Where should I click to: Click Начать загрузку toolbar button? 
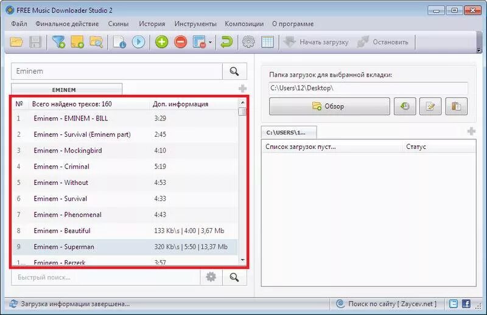[316, 42]
